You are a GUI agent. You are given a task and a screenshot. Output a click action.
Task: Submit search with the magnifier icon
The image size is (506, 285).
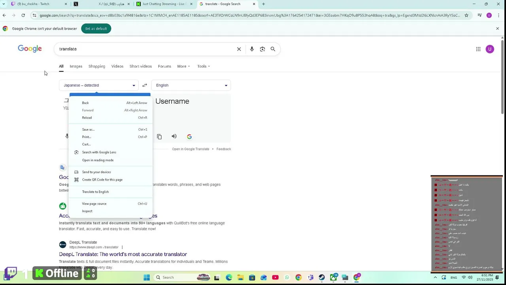pyautogui.click(x=273, y=49)
